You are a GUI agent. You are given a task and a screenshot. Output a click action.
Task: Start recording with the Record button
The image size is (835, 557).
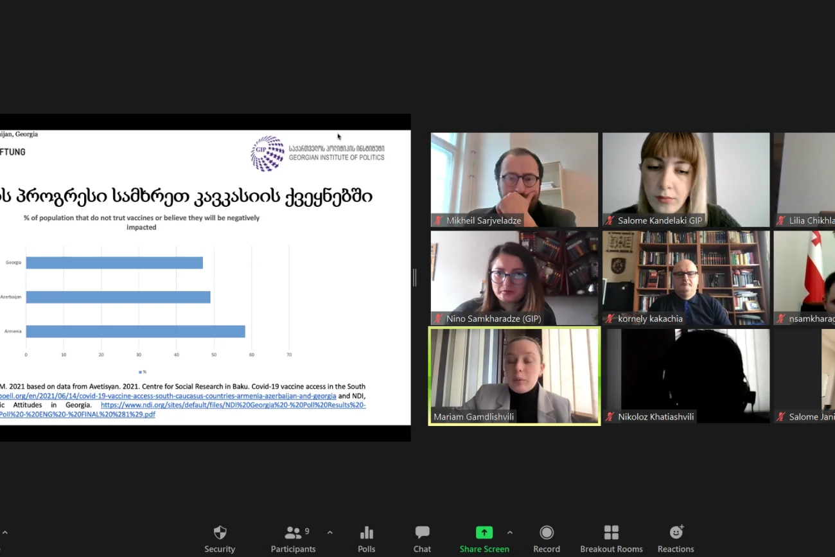pyautogui.click(x=546, y=539)
